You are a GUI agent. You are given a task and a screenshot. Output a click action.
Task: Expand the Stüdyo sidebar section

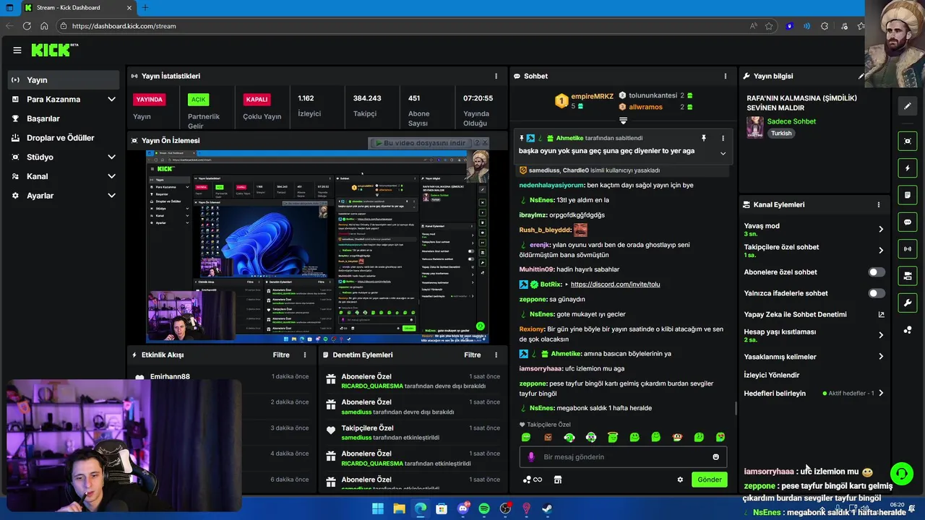pos(111,157)
